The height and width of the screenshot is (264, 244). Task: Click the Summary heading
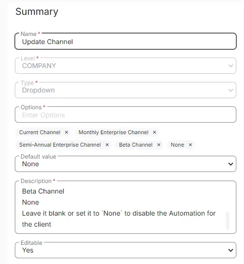click(37, 11)
